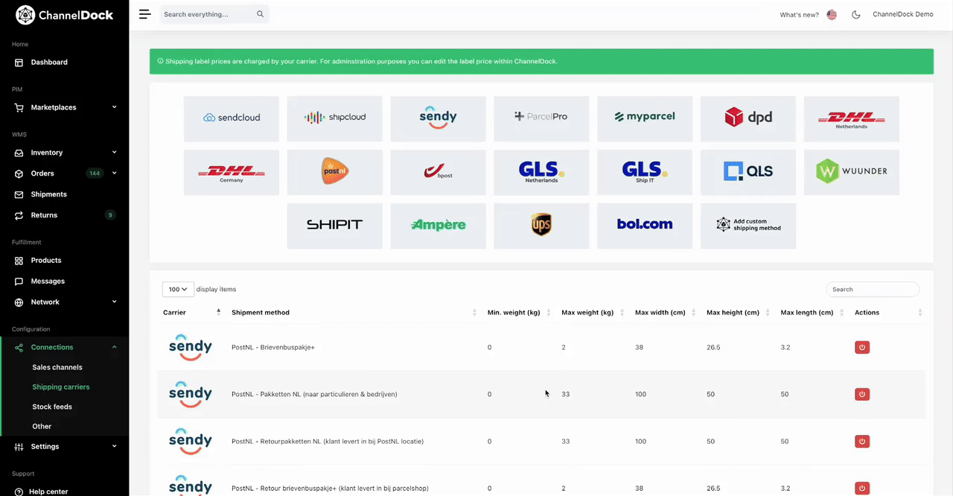Choose the Wuunder carrier tile
953x496 pixels.
pos(852,172)
